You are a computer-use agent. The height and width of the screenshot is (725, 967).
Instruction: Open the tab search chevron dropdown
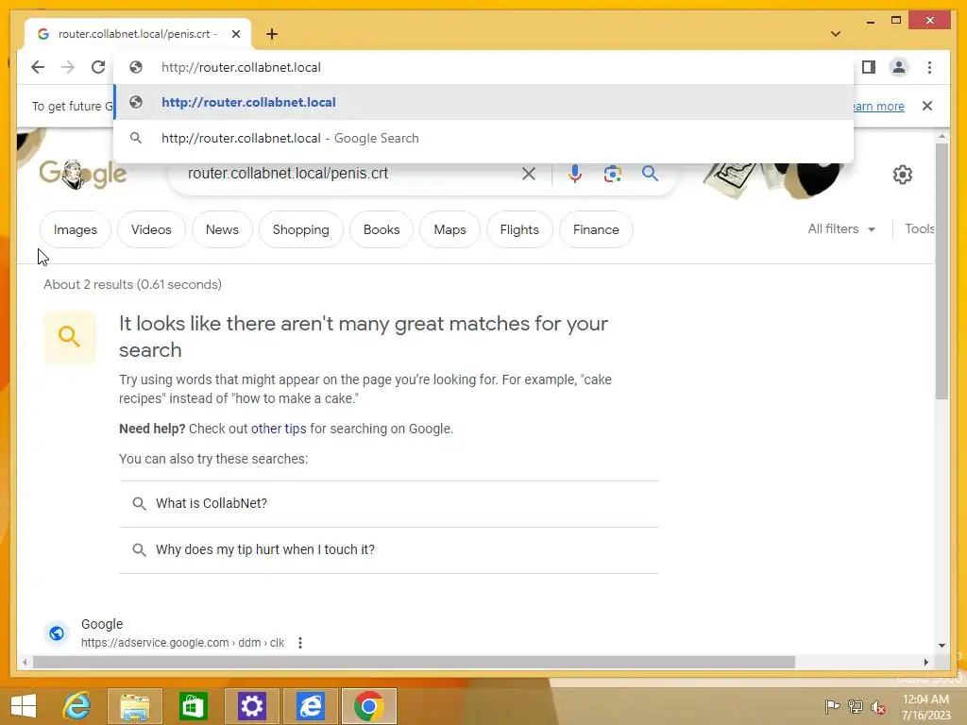(836, 34)
